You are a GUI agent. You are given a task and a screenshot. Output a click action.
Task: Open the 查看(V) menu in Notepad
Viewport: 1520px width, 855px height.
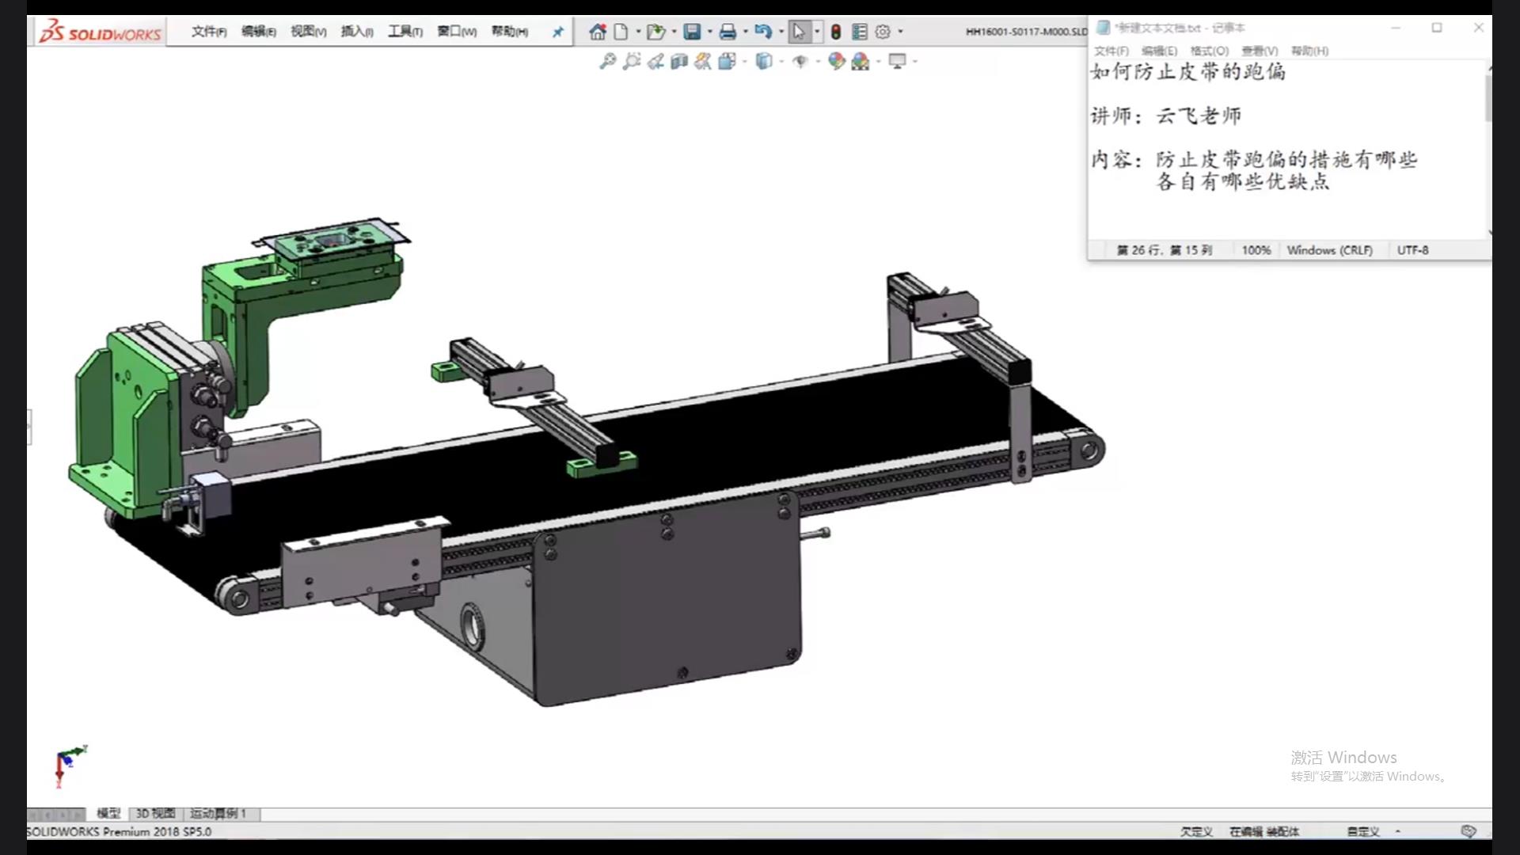tap(1260, 51)
